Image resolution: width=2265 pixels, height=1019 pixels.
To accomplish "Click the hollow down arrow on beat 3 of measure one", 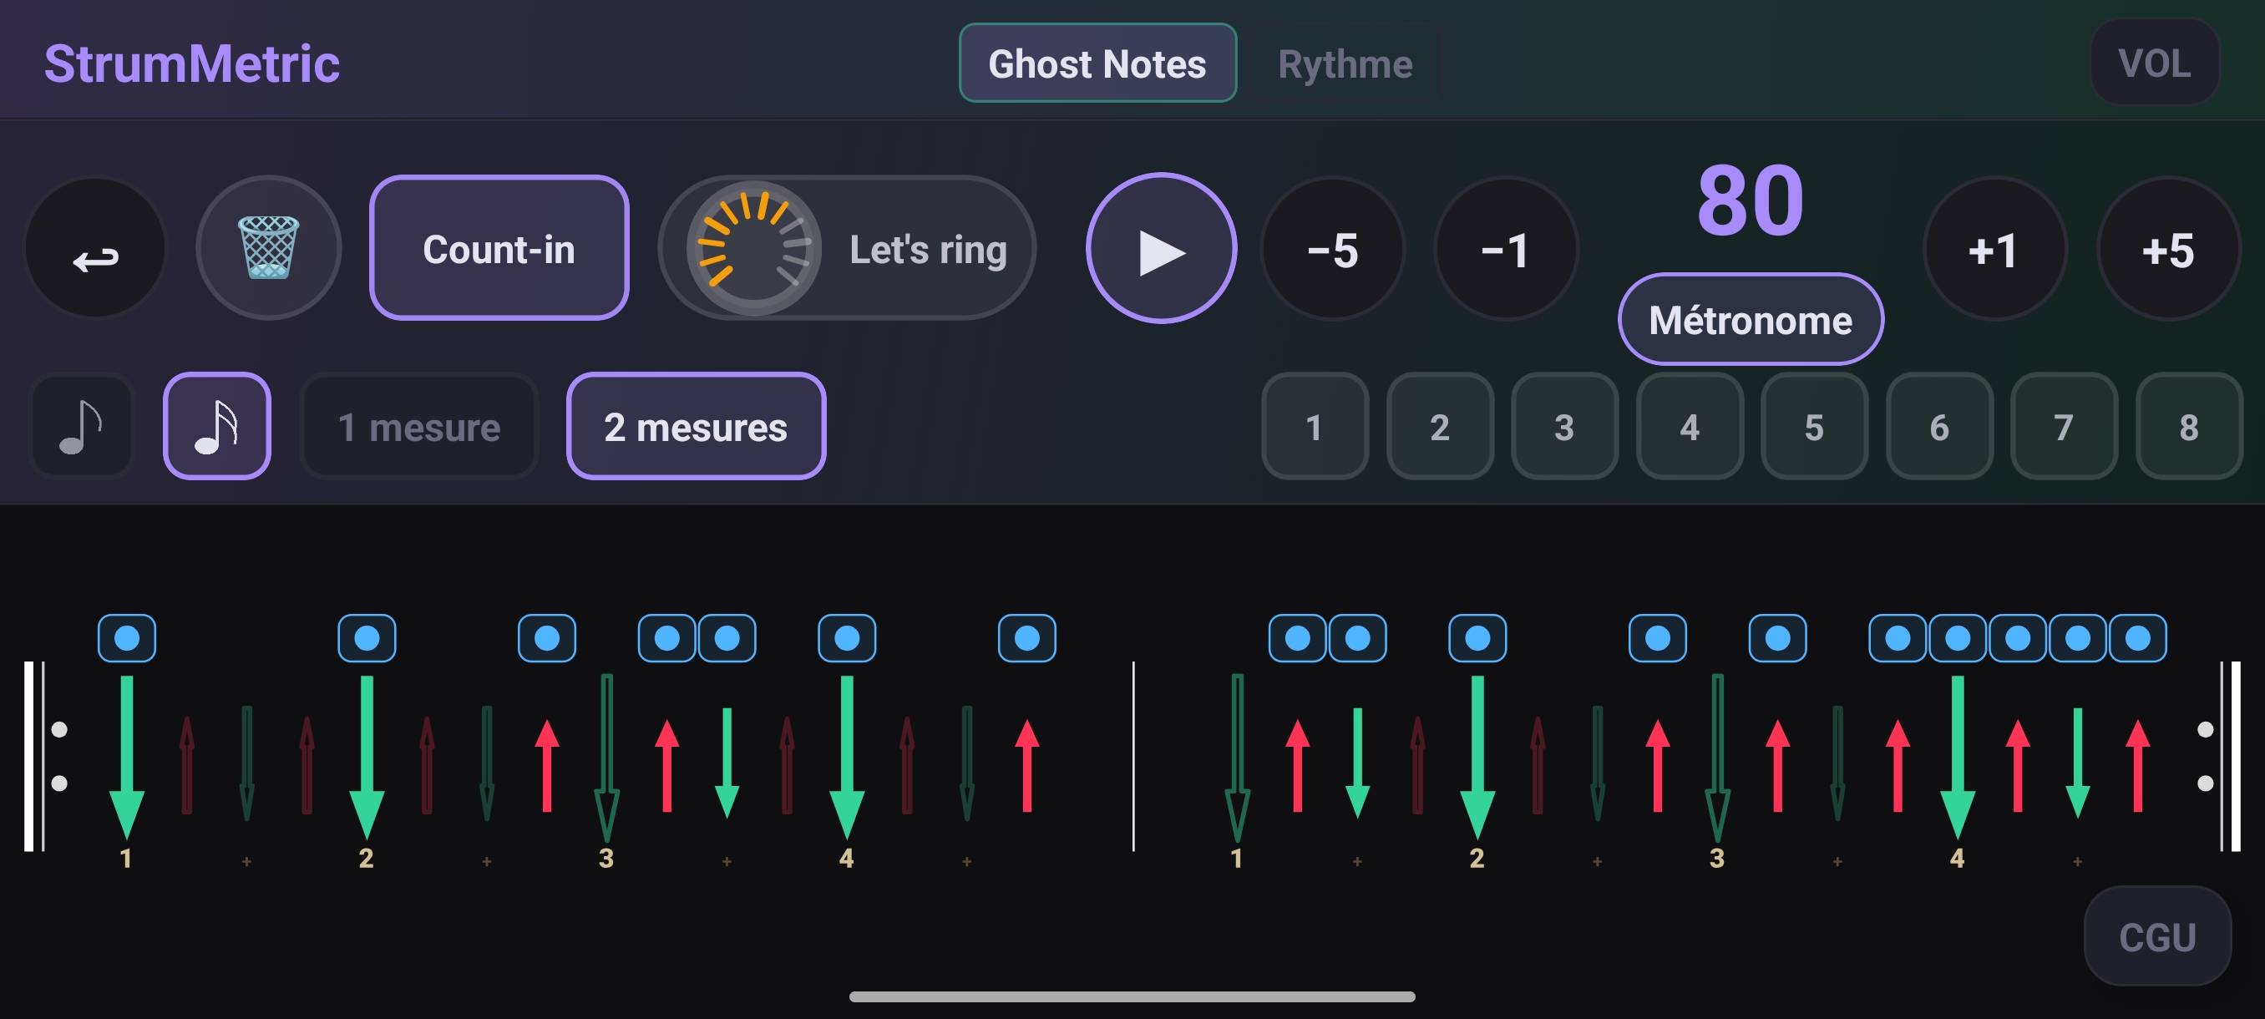I will tap(606, 756).
